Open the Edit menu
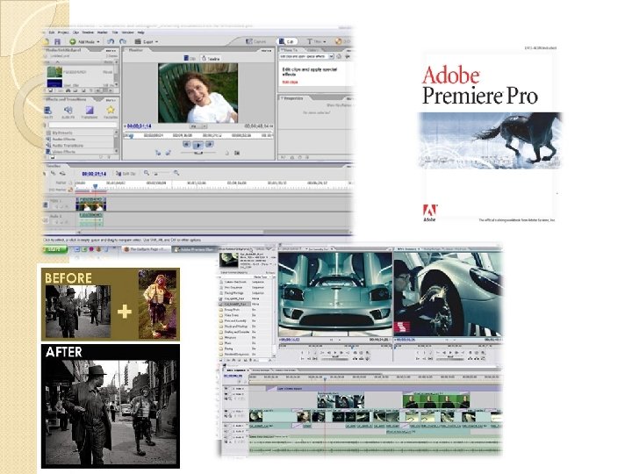Viewport: 632px width, 474px height. coord(52,32)
